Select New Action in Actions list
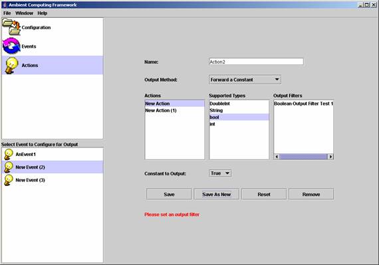379x265 pixels. click(174, 104)
